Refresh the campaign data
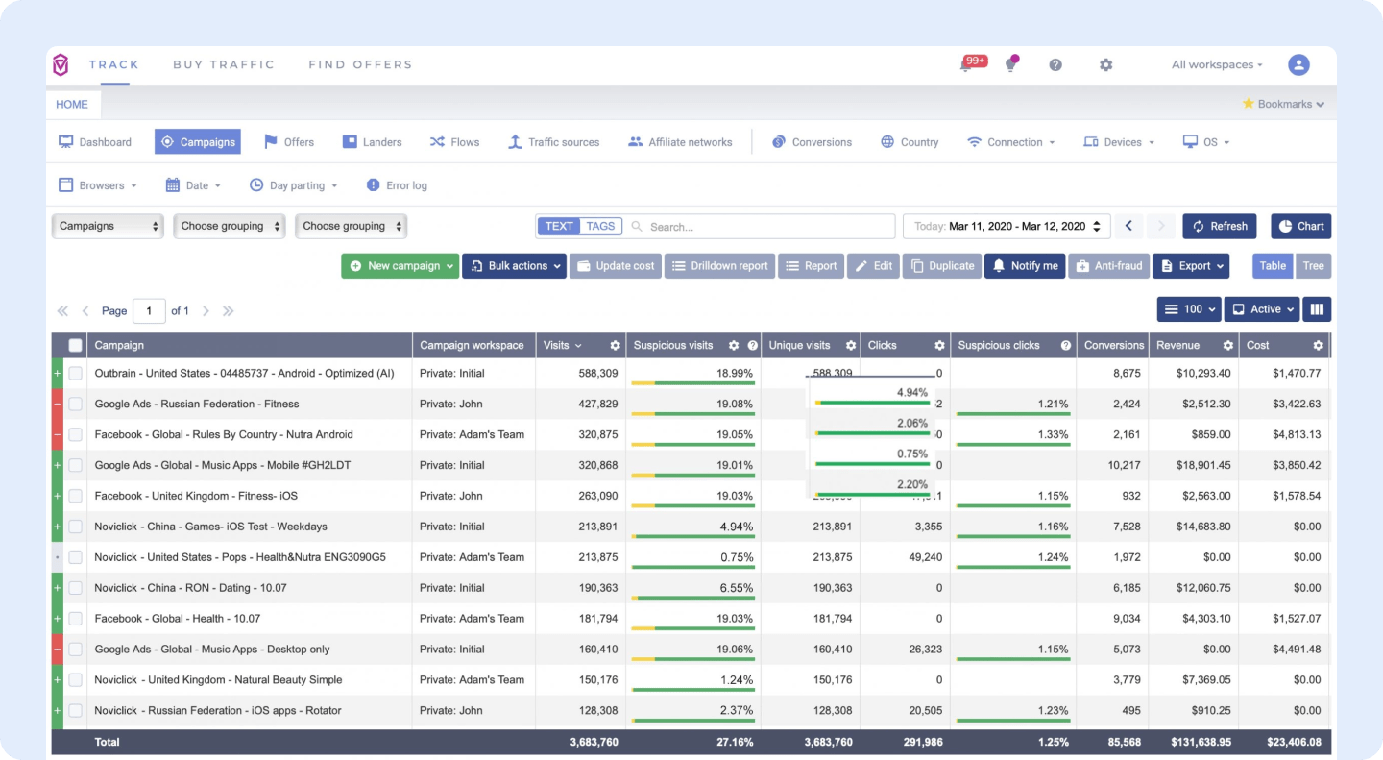This screenshot has width=1383, height=760. point(1220,226)
